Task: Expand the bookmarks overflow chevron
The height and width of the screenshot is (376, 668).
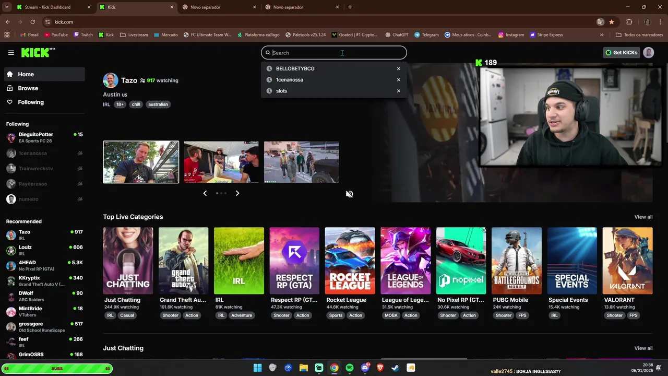Action: 602,34
